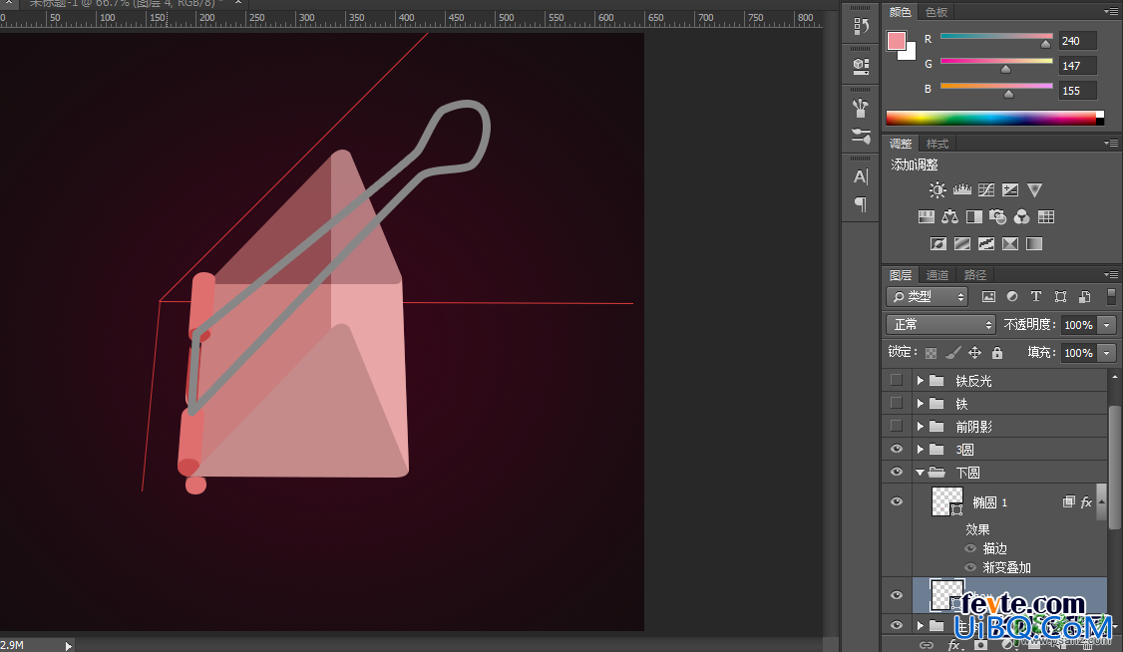Viewport: 1123px width, 652px height.
Task: Add a Color Lookup adjustment
Action: coord(1045,216)
